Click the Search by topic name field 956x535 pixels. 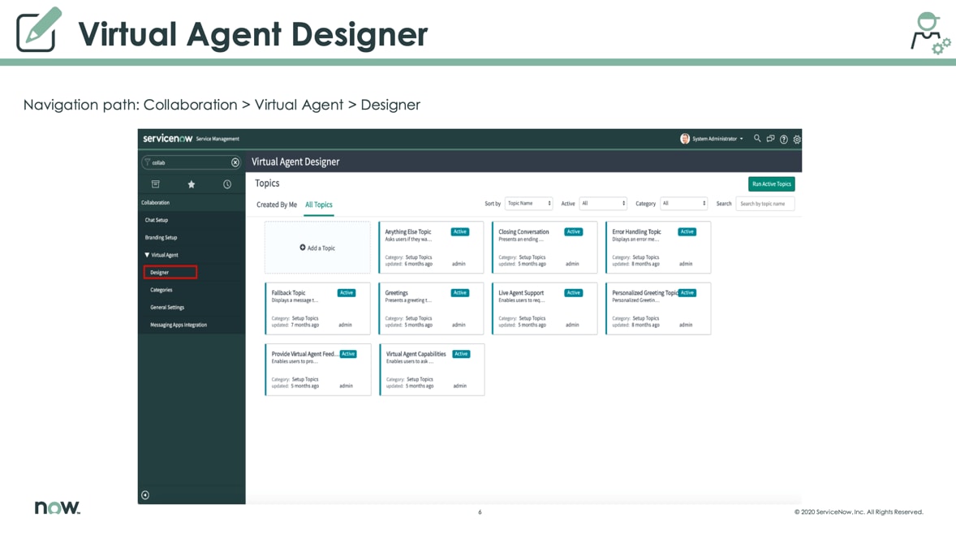[x=765, y=204]
